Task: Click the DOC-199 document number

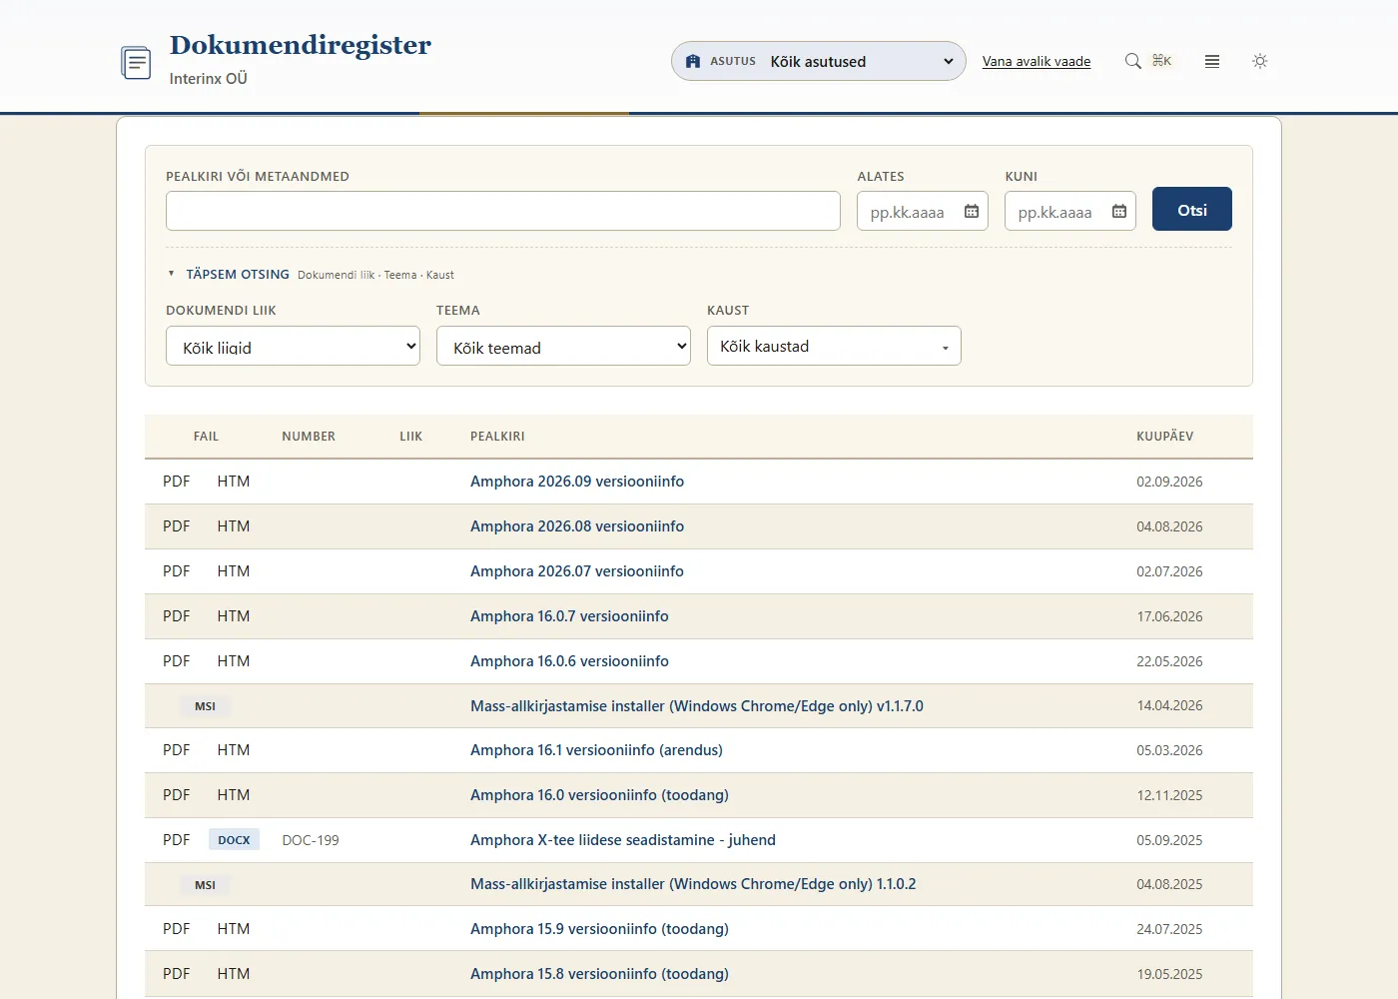Action: pyautogui.click(x=311, y=840)
